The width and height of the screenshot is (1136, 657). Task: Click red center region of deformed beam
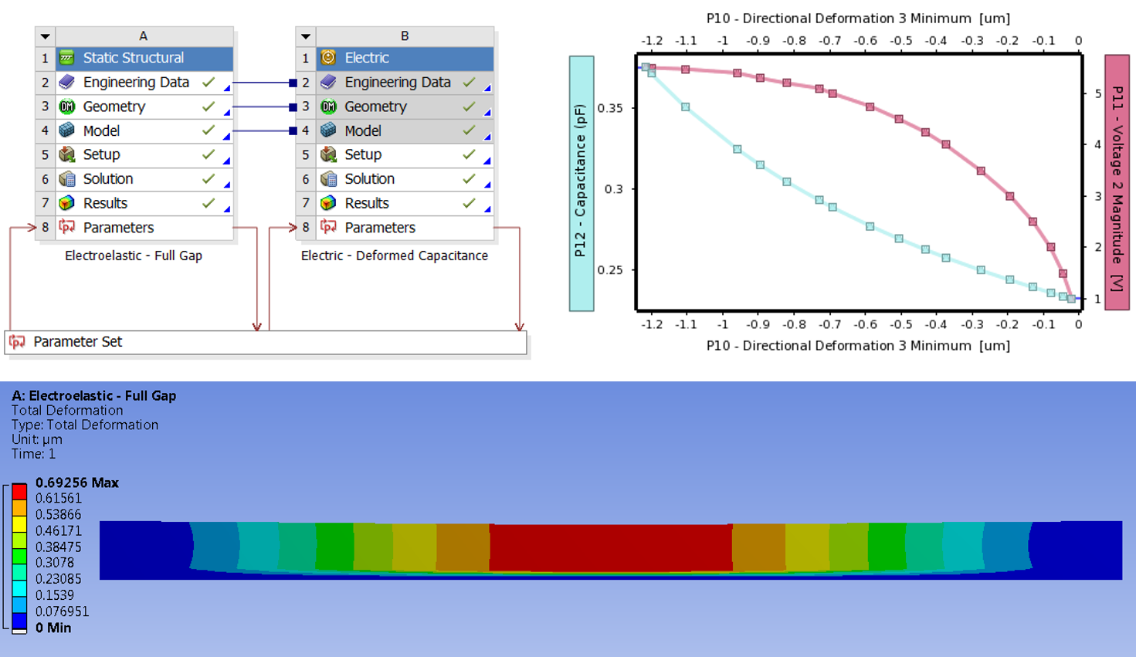[610, 548]
